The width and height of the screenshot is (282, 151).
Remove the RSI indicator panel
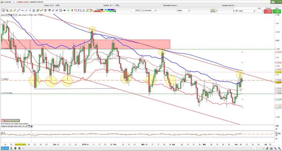[x=32, y=127]
